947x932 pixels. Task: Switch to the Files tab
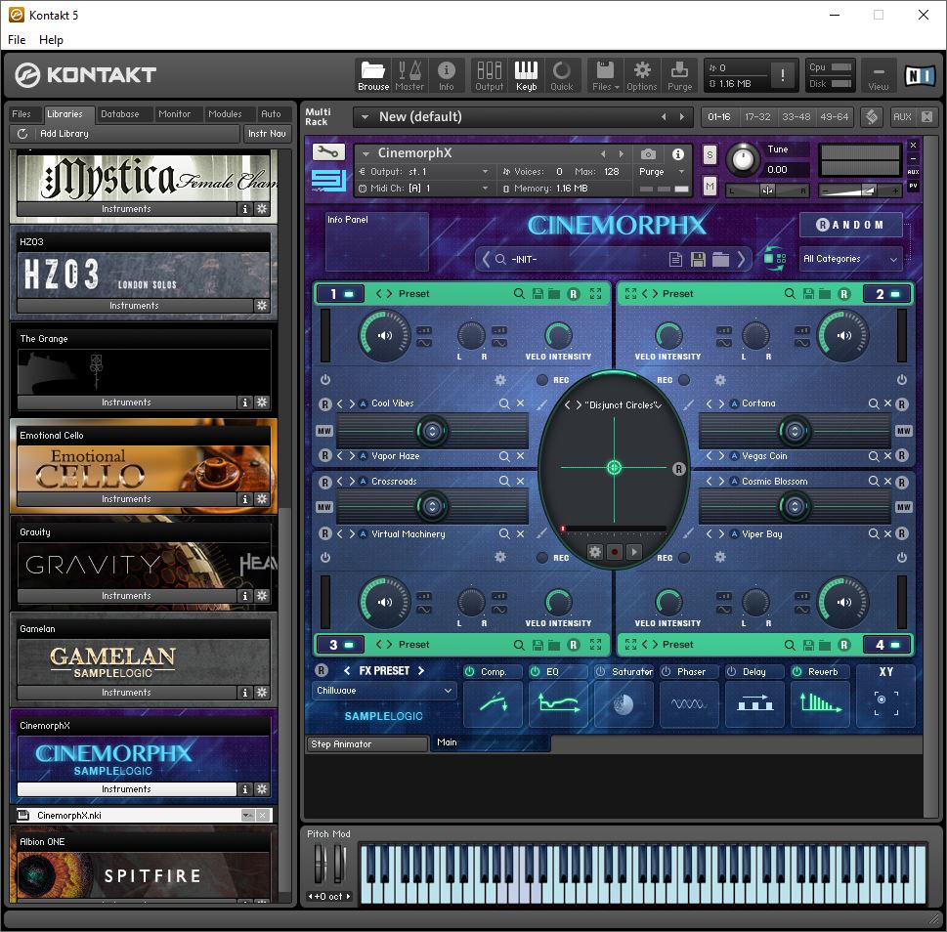22,114
